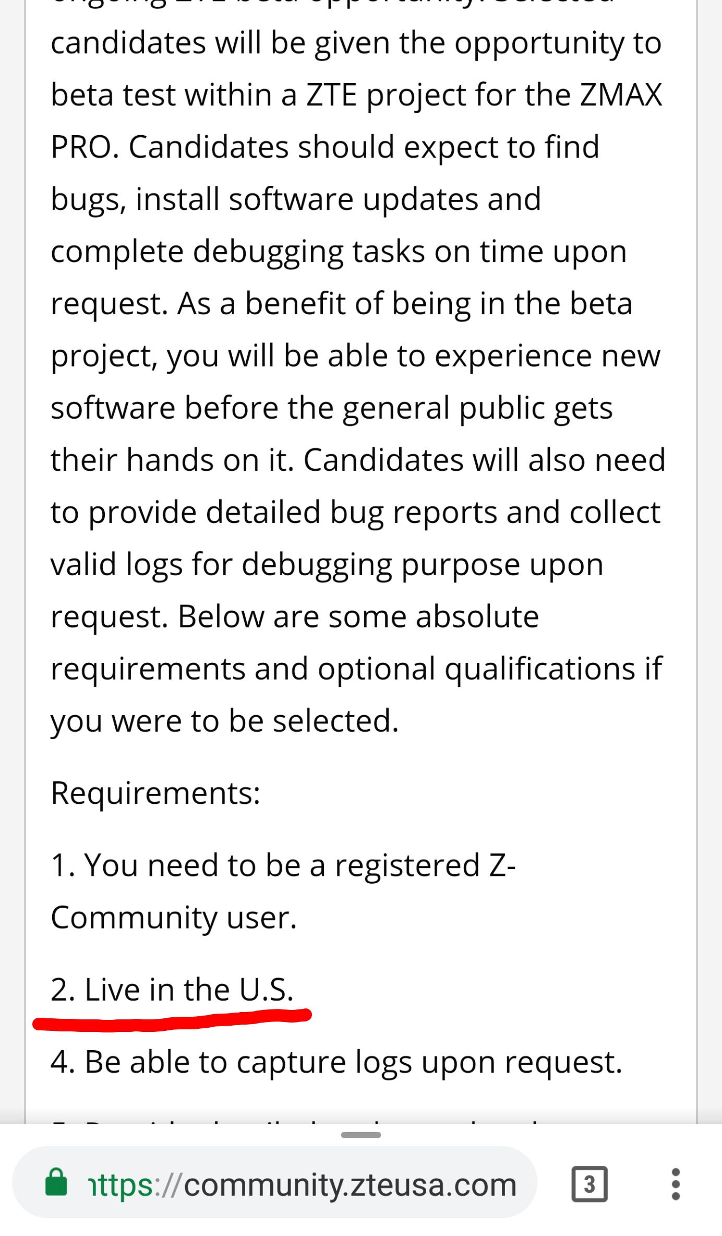Tap the https prefix in the URL

click(x=119, y=1184)
